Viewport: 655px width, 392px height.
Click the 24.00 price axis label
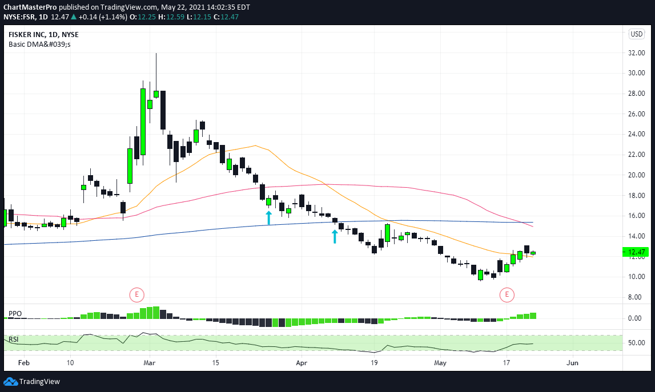click(637, 134)
